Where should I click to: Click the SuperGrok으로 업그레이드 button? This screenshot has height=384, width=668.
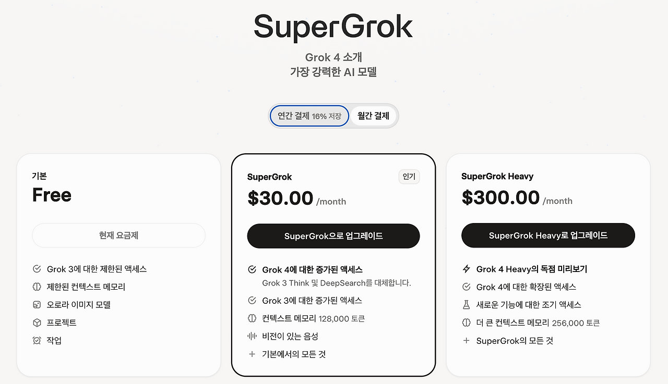(x=333, y=236)
